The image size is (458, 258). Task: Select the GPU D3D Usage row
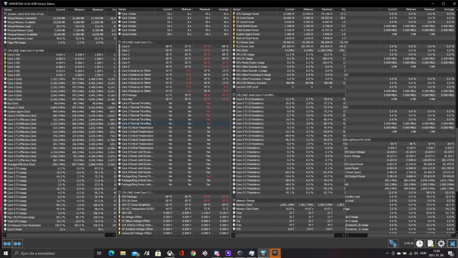pos(289,54)
